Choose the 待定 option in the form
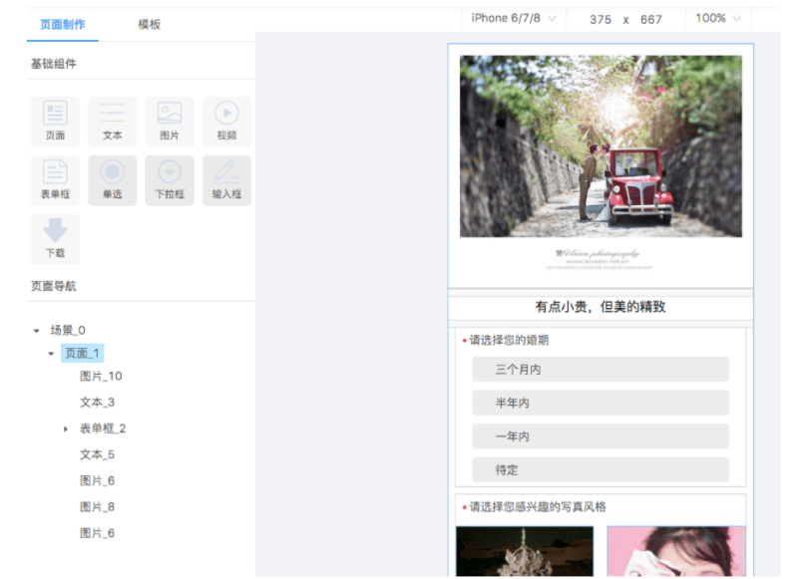The image size is (798, 579). pos(599,469)
